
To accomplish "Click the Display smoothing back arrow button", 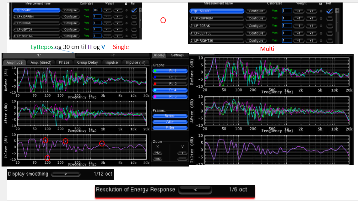I will click(x=66, y=174).
